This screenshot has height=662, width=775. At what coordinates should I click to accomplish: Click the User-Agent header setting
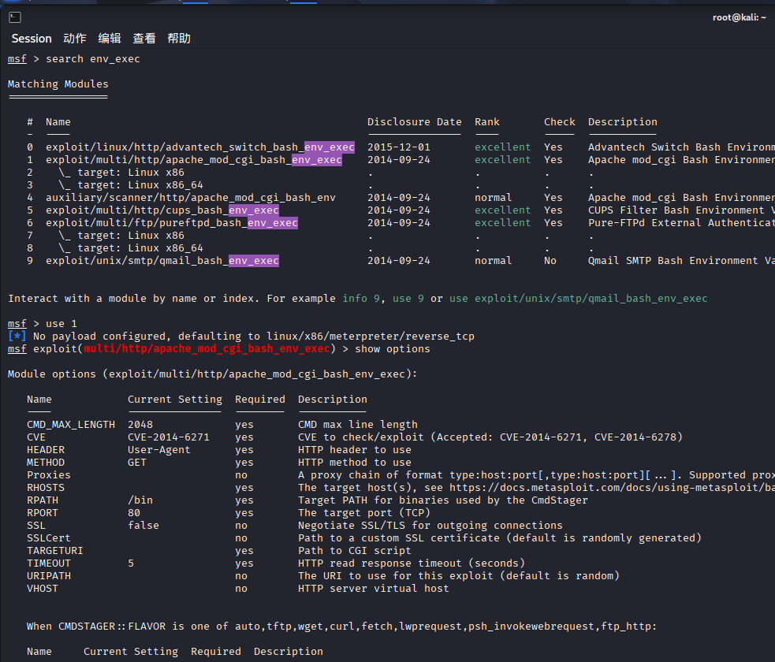tap(158, 449)
